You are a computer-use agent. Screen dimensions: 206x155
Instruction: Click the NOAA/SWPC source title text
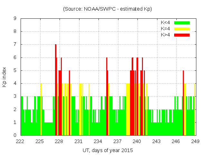[108, 9]
